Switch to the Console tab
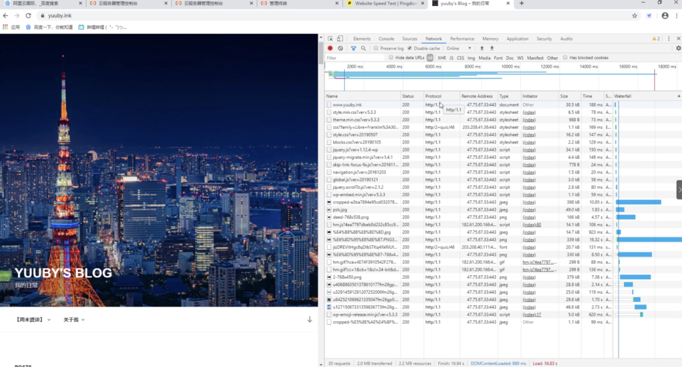The width and height of the screenshot is (682, 367). point(386,39)
